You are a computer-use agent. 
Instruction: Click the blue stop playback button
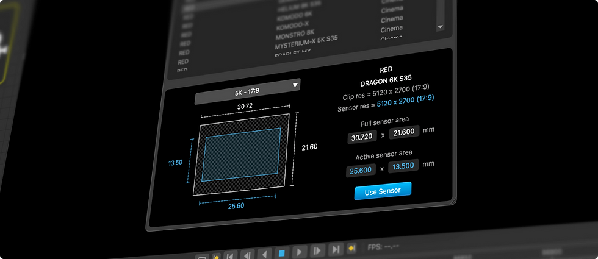pos(281,253)
